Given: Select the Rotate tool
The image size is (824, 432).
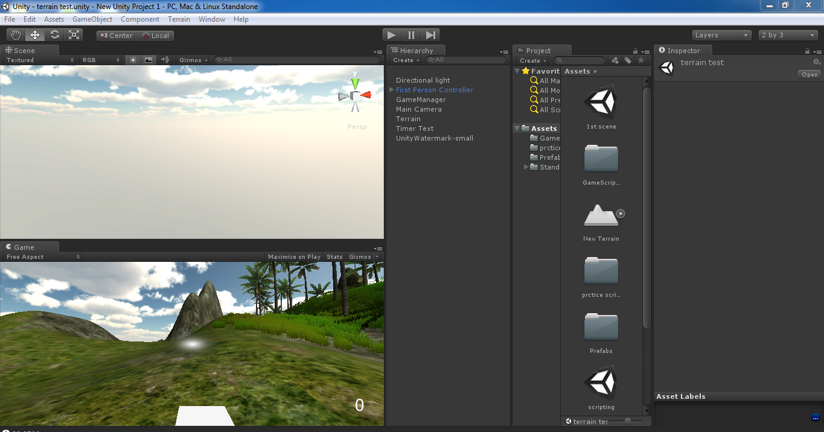Looking at the screenshot, I should (55, 35).
